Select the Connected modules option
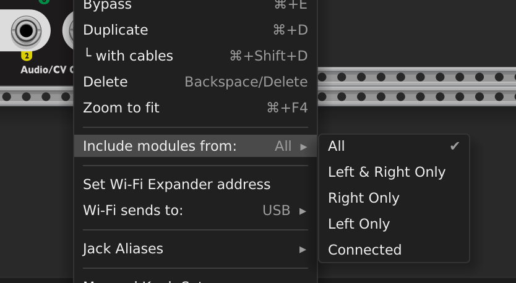 point(364,250)
